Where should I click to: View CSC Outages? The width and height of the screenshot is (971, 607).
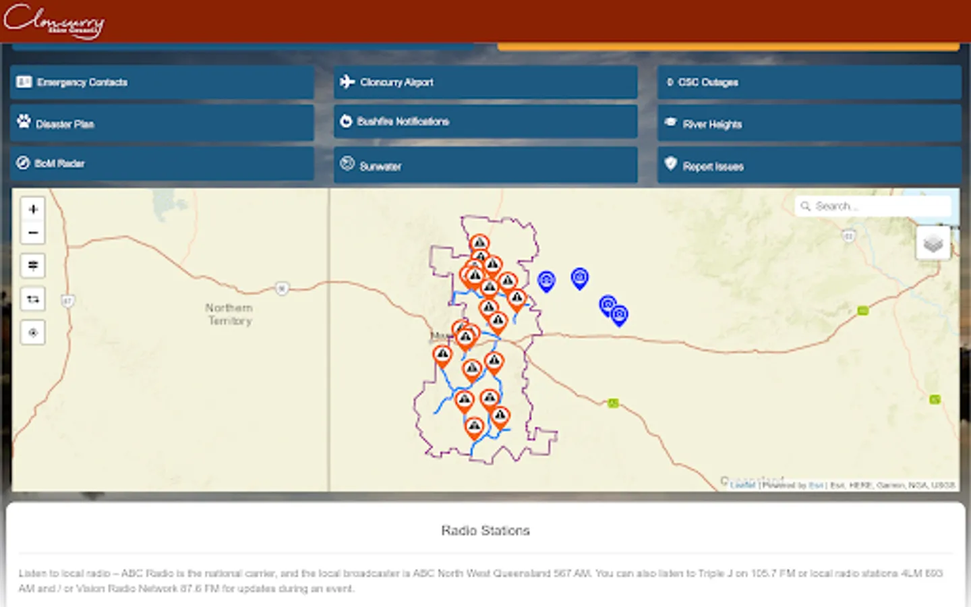pyautogui.click(x=809, y=82)
